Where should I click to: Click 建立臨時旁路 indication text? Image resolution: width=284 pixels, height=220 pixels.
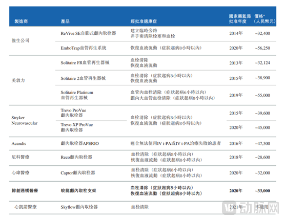(144, 31)
